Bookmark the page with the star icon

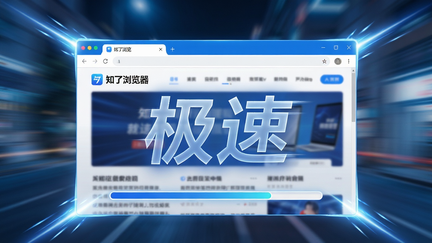click(324, 62)
